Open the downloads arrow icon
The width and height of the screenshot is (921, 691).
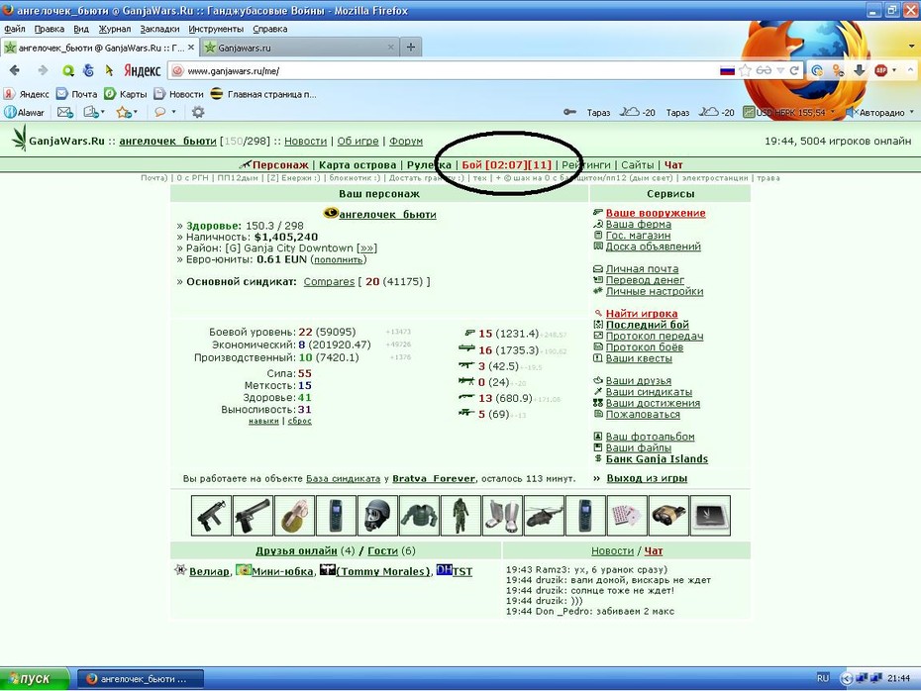click(860, 70)
